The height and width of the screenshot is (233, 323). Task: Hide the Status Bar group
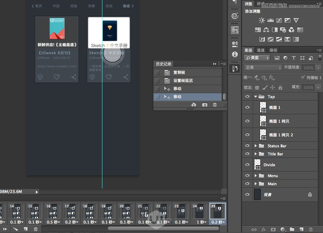click(x=247, y=145)
